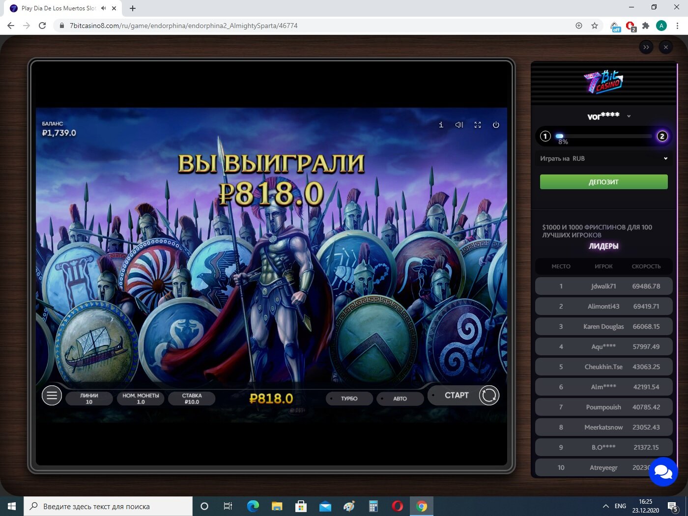Image resolution: width=688 pixels, height=516 pixels.
Task: Toggle the ТУРБО mode
Action: [349, 399]
